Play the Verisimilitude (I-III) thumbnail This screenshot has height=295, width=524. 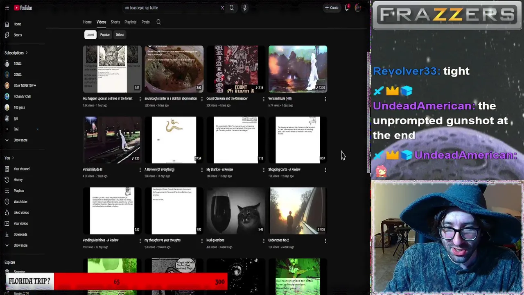[x=298, y=69]
